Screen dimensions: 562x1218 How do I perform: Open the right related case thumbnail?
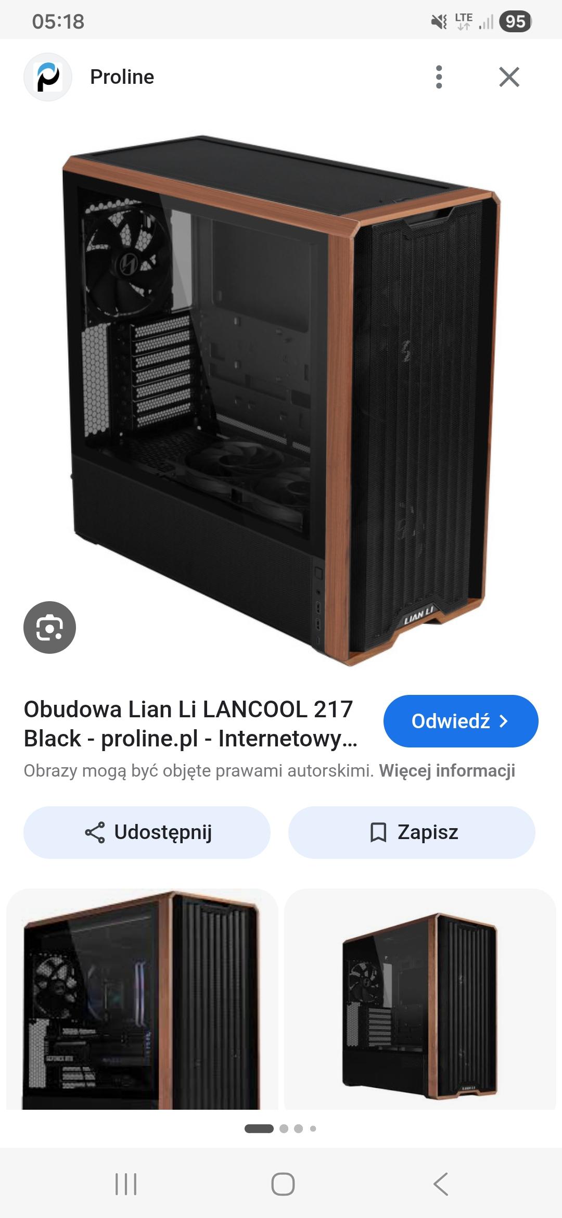[x=420, y=999]
